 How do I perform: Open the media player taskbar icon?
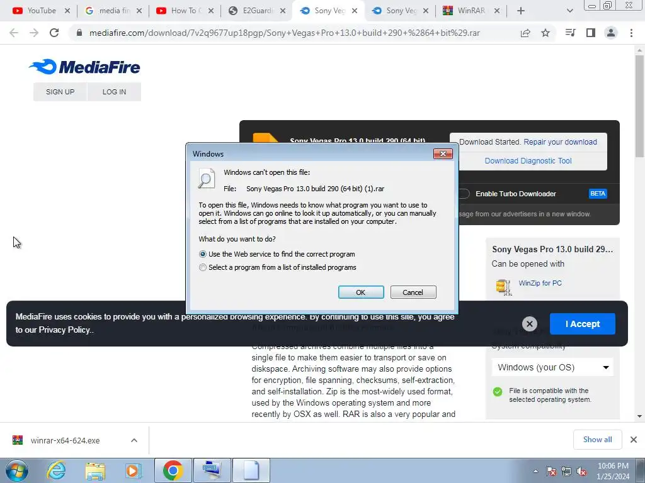134,470
